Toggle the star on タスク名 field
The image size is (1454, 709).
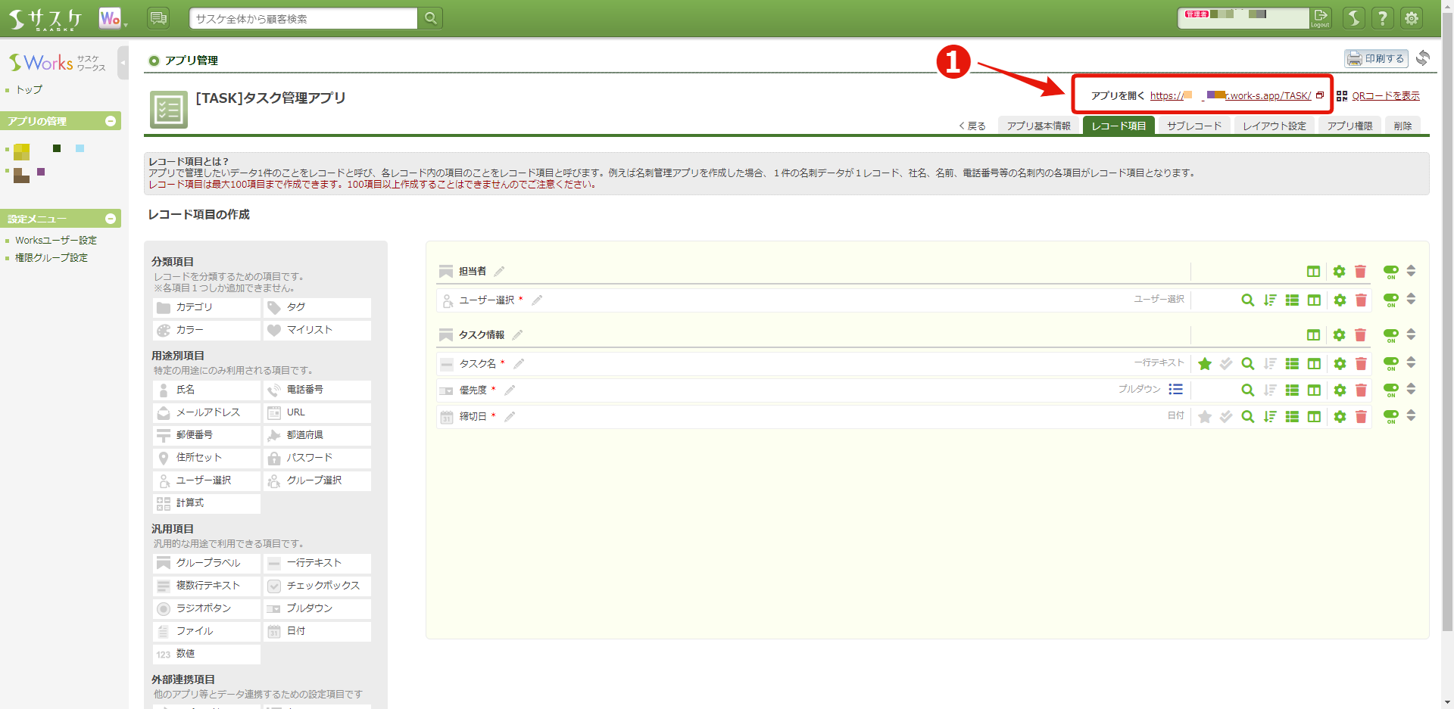tap(1205, 364)
